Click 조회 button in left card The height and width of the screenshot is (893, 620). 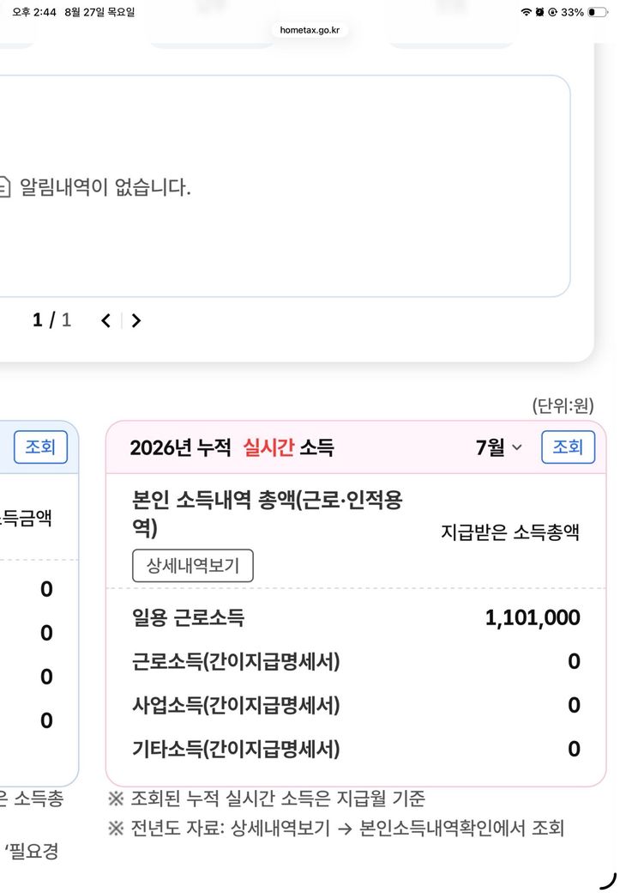point(40,447)
